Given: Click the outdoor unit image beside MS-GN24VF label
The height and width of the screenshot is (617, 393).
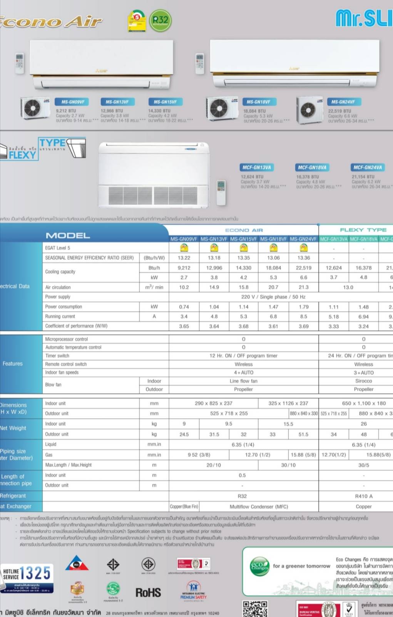Looking at the screenshot, I should (309, 110).
